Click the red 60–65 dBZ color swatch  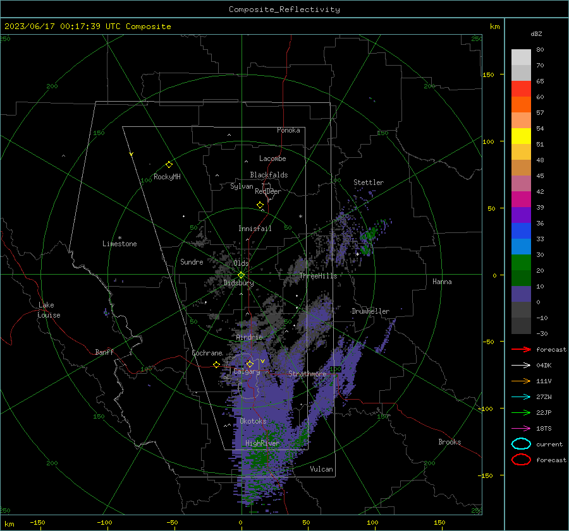(x=521, y=89)
